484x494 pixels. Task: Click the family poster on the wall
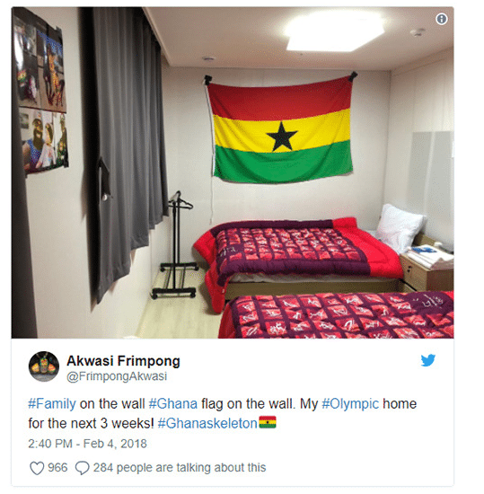(x=40, y=92)
